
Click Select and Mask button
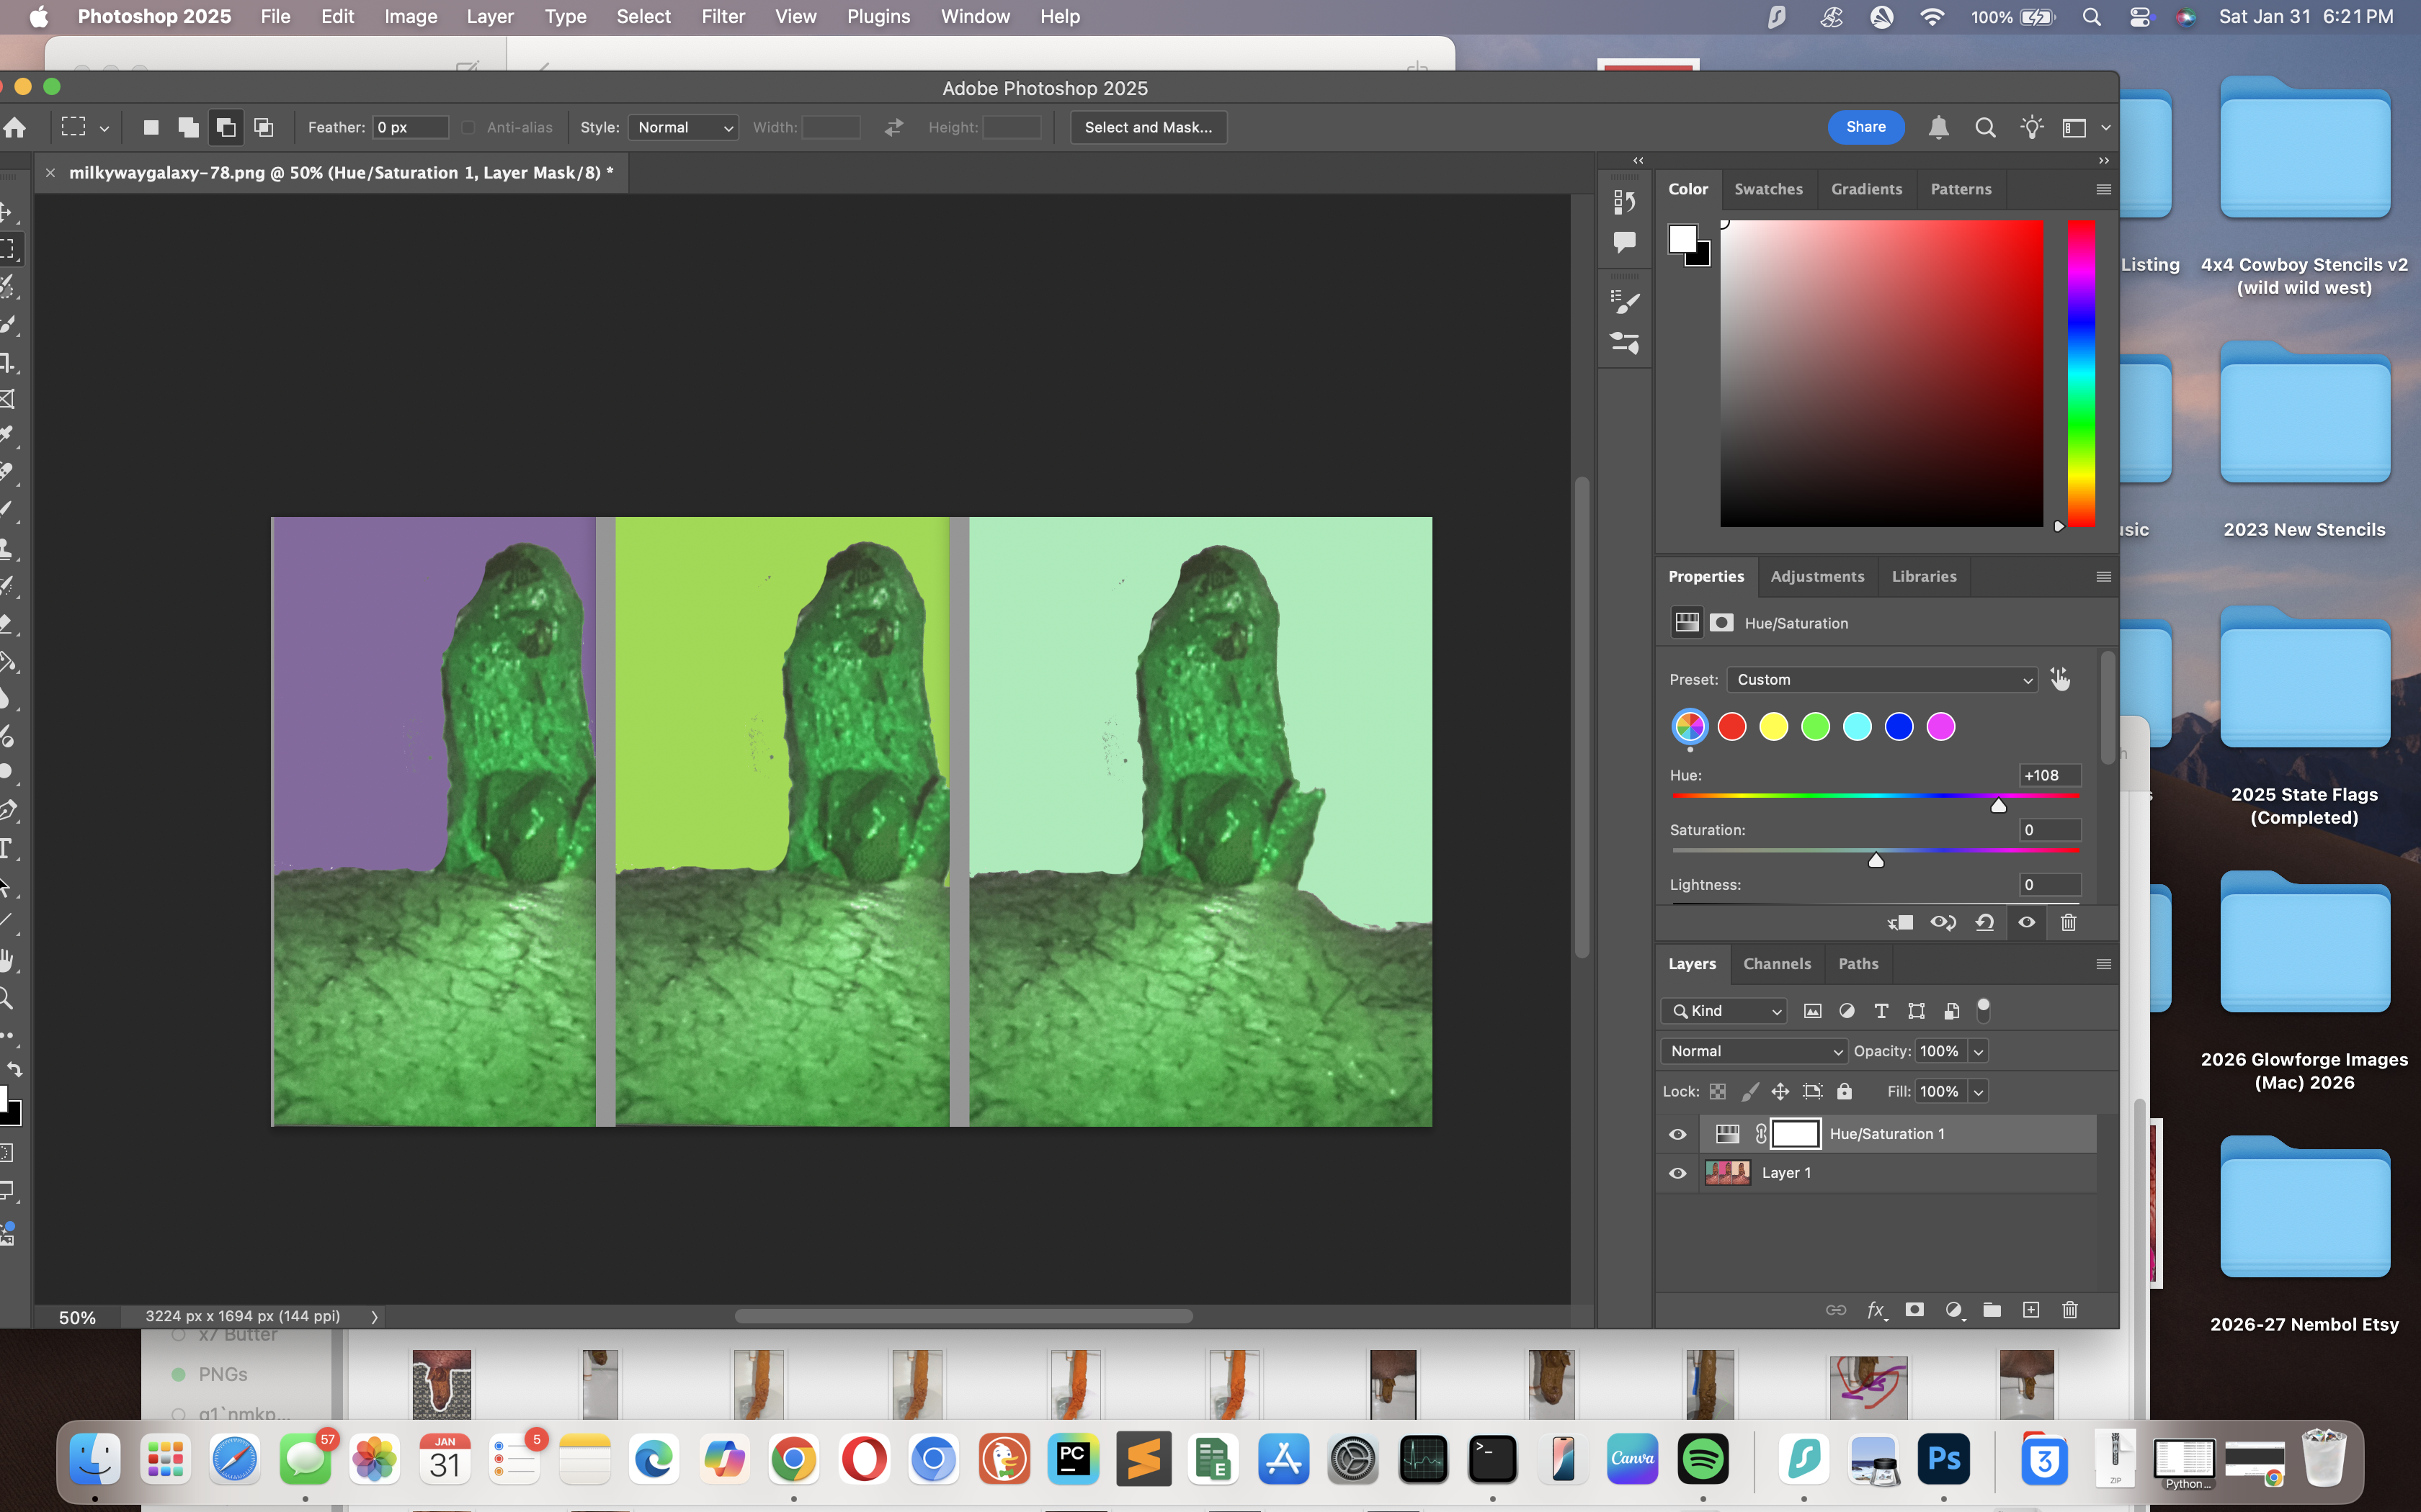click(1148, 127)
